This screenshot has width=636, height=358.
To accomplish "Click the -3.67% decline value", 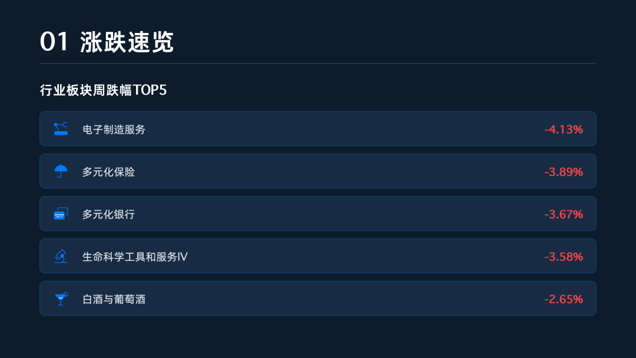I will tap(564, 214).
